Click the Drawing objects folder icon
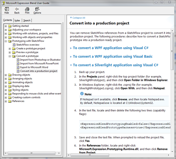The image size is (176, 159). coord(10,75)
